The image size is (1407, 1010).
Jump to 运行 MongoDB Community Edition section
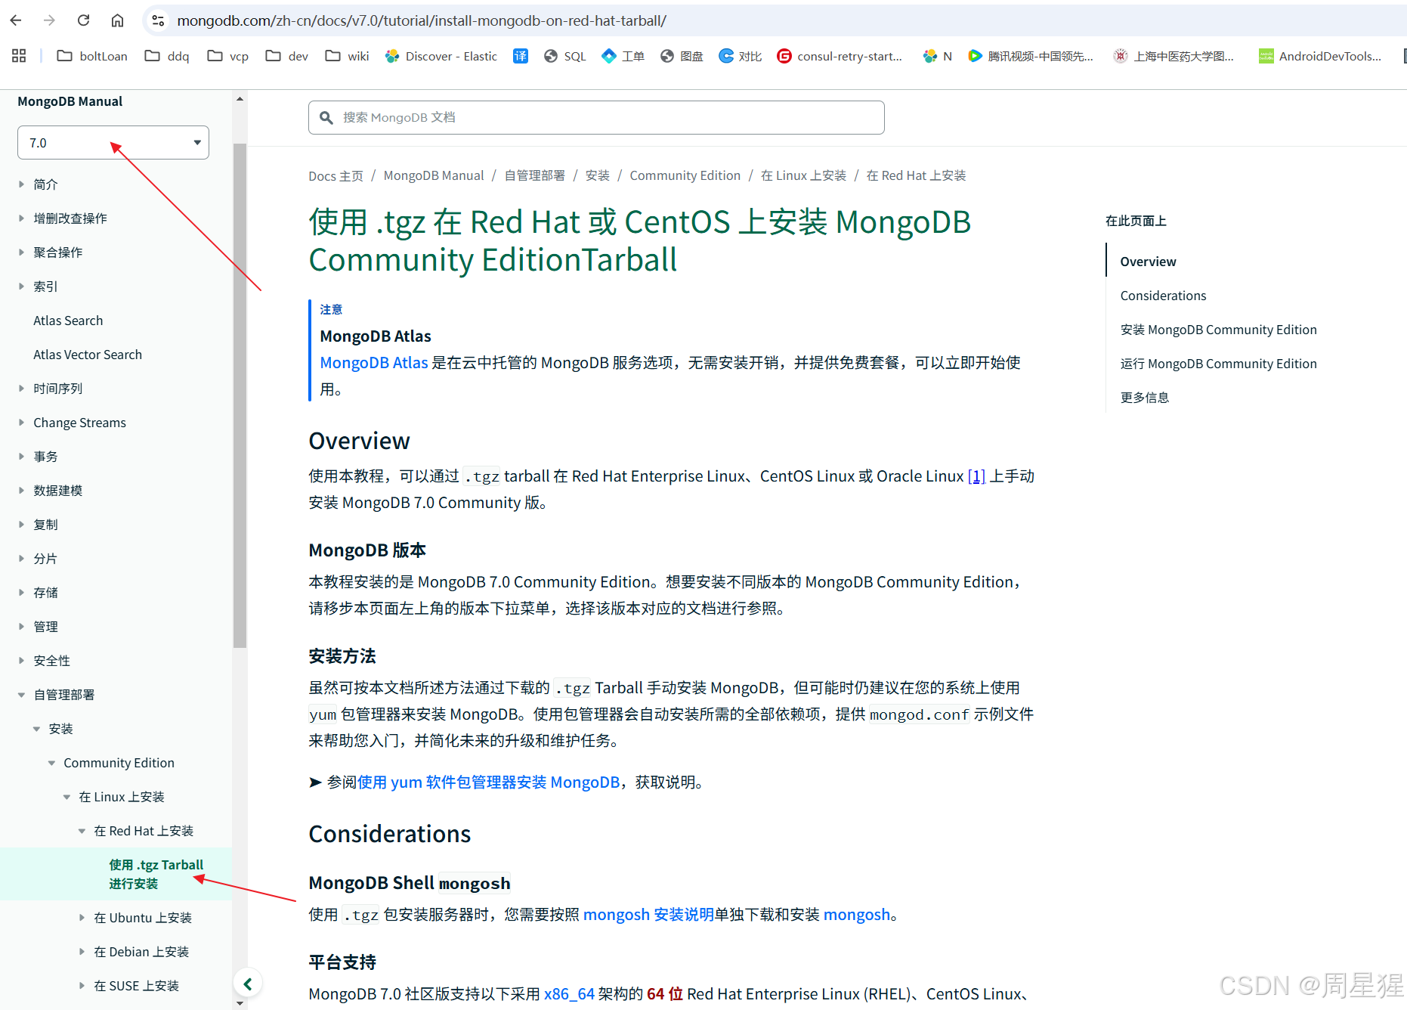(x=1218, y=364)
